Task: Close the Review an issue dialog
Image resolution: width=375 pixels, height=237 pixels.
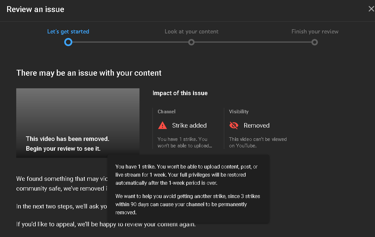Action: [x=371, y=9]
